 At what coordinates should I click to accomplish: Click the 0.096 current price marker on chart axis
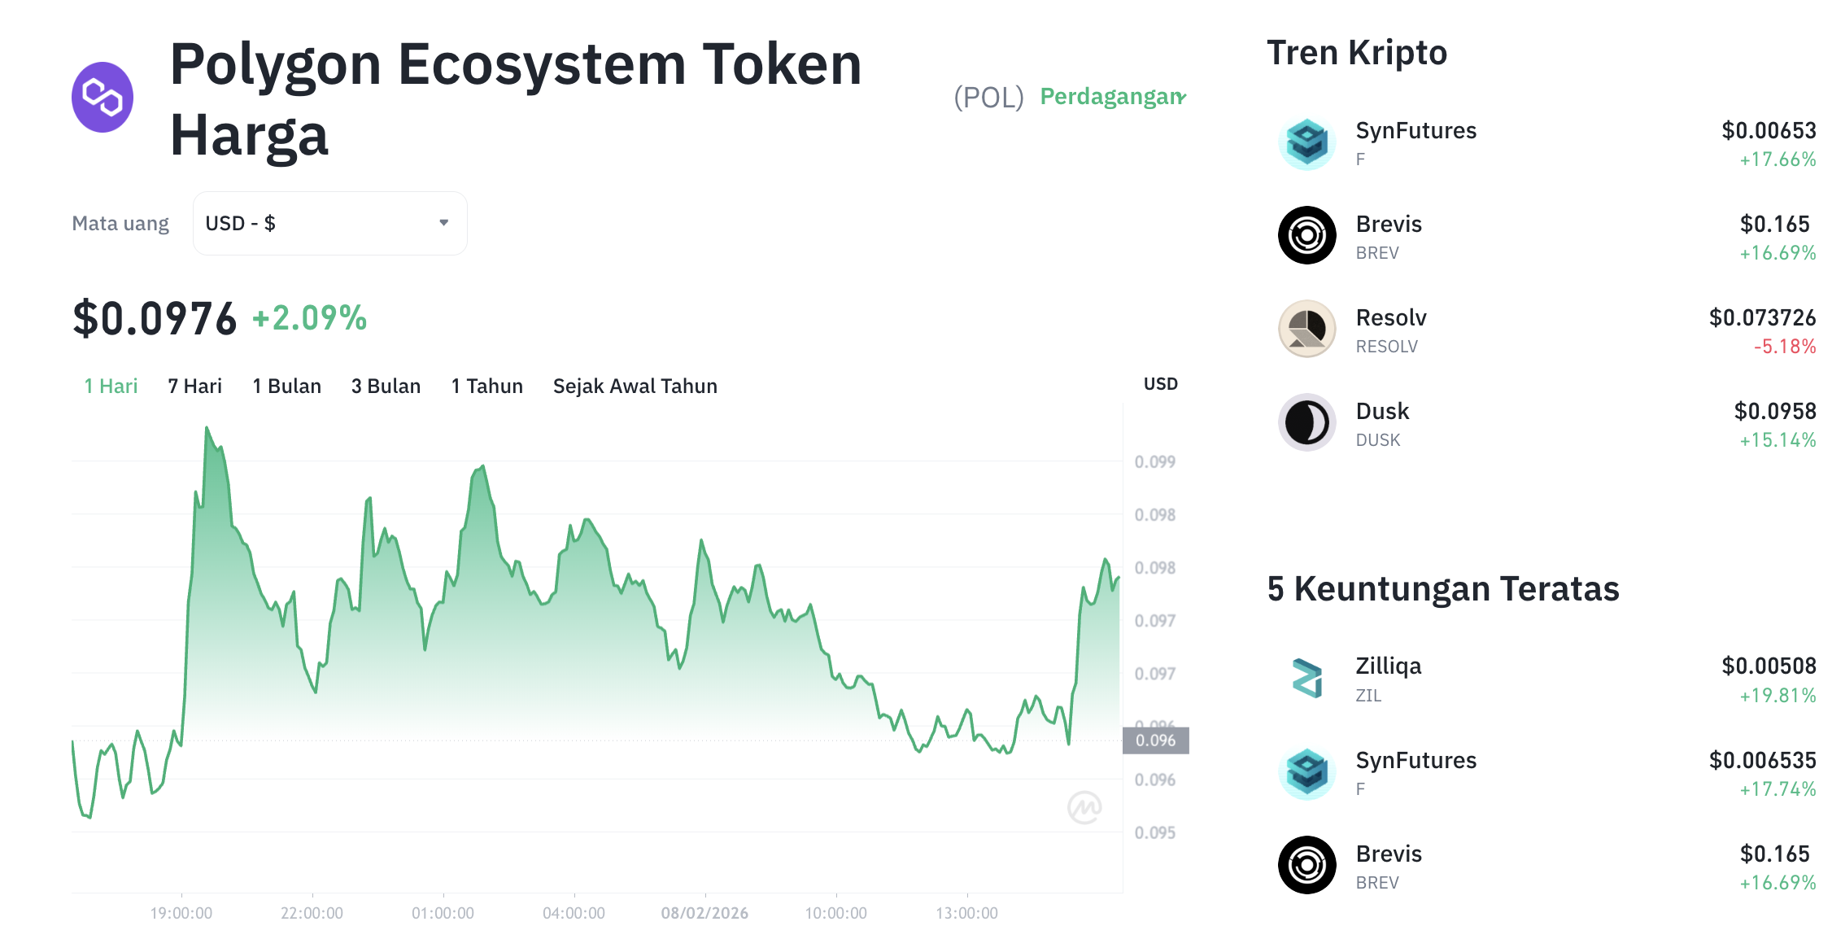[x=1155, y=740]
